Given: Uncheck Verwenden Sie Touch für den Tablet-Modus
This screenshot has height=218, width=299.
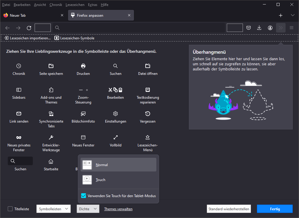Looking at the screenshot, I should click(x=84, y=196).
